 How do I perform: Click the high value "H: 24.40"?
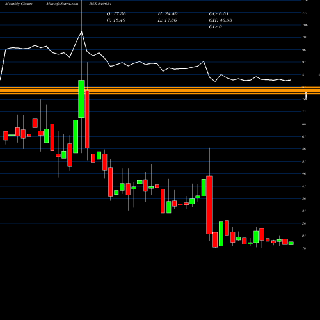point(168,14)
